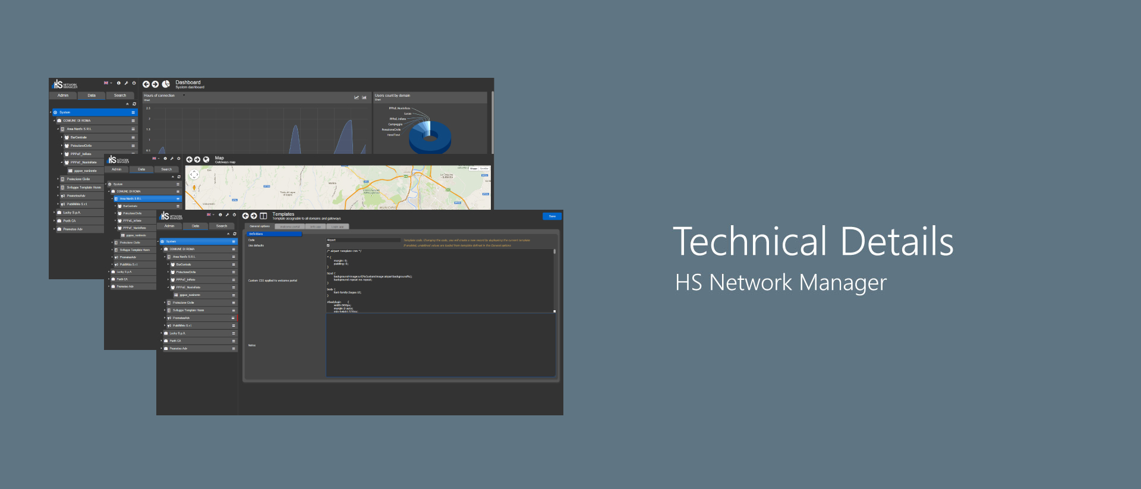Click the power icon in Templates window
The width and height of the screenshot is (1141, 489).
234,214
